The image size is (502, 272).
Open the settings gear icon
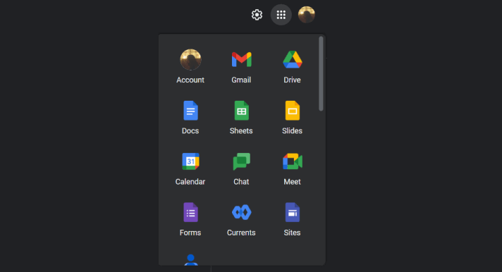click(257, 15)
